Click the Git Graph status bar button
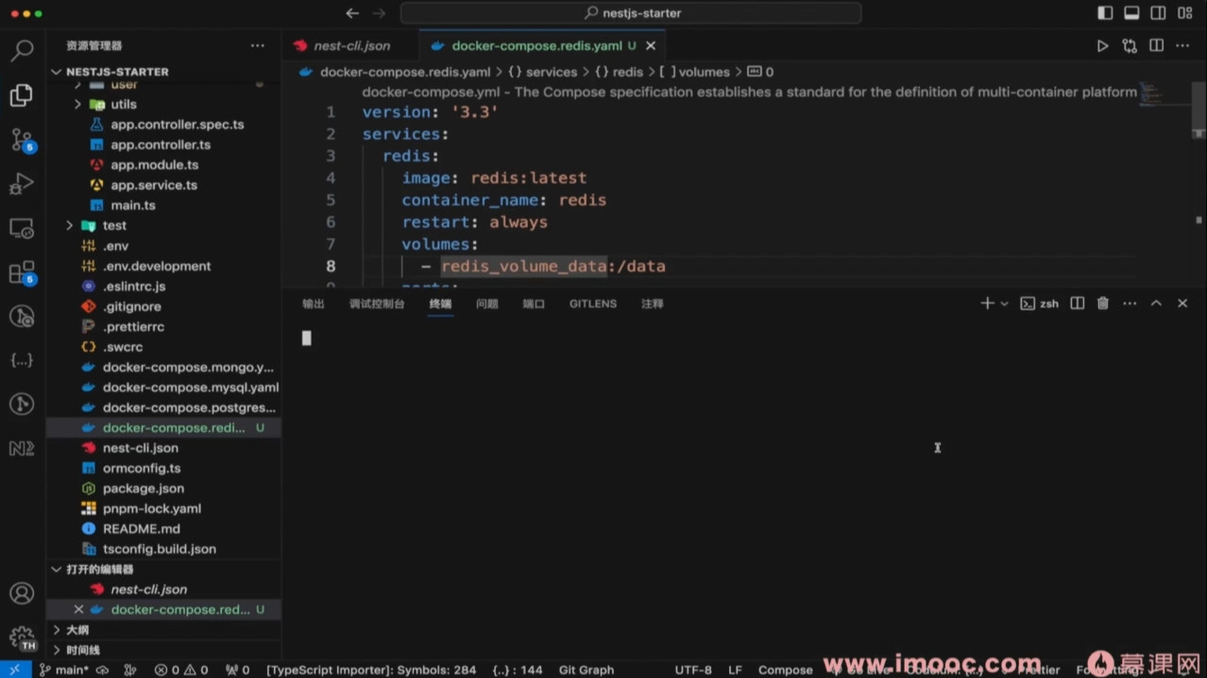This screenshot has width=1207, height=678. [x=586, y=670]
